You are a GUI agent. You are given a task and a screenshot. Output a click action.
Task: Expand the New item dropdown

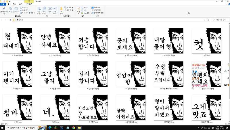coord(69,7)
